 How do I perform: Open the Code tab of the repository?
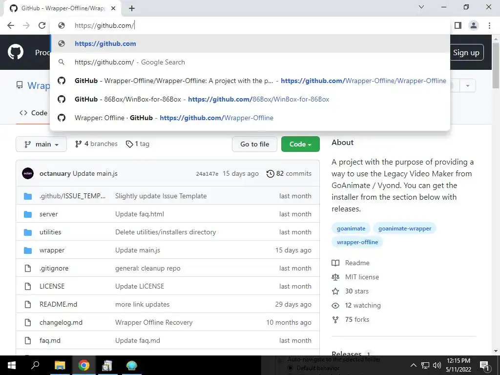pyautogui.click(x=33, y=113)
